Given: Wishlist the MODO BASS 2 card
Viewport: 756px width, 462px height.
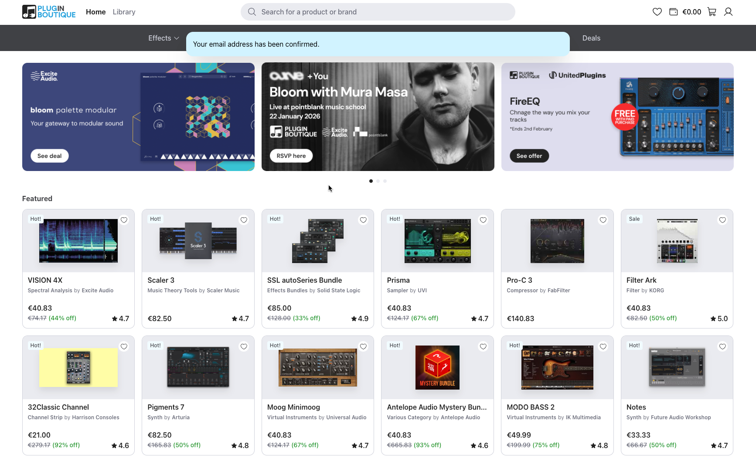Looking at the screenshot, I should (x=603, y=346).
